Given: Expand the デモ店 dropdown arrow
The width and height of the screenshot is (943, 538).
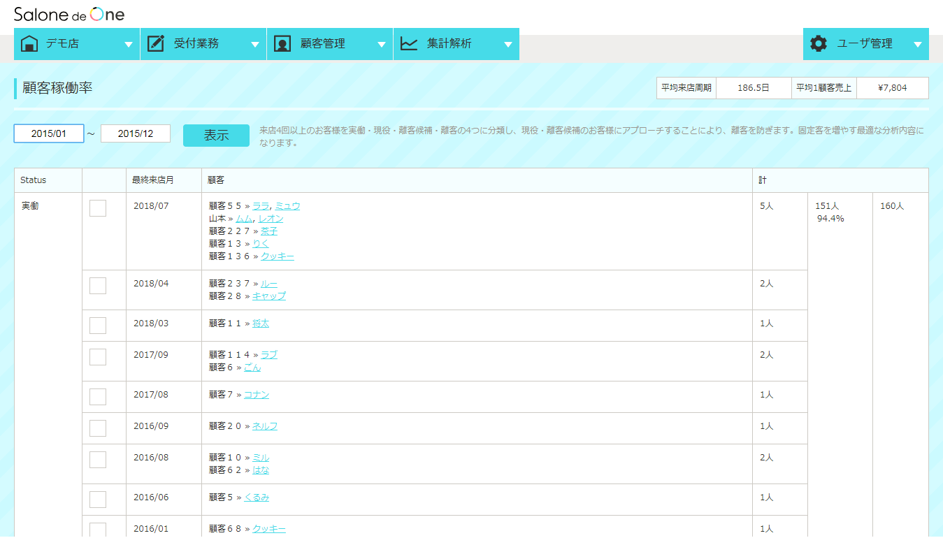Looking at the screenshot, I should [x=128, y=44].
